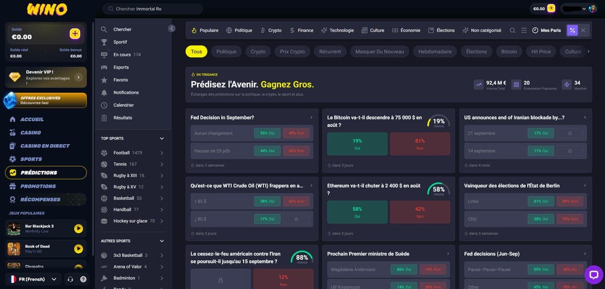The height and width of the screenshot is (289, 605).
Task: Play Book of Dead game
Action: (78, 249)
